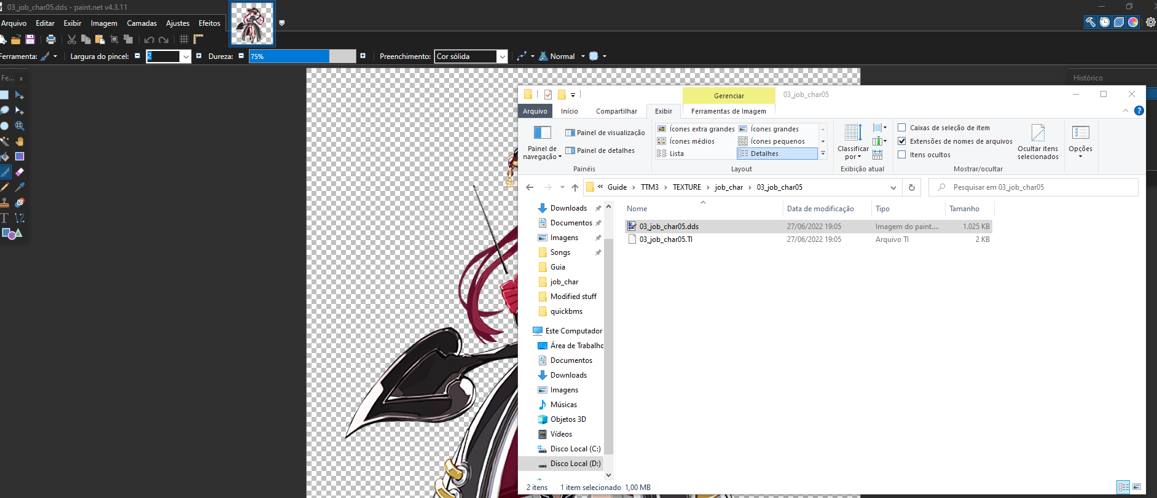Check the Itens ocultos checkbox

pyautogui.click(x=902, y=155)
